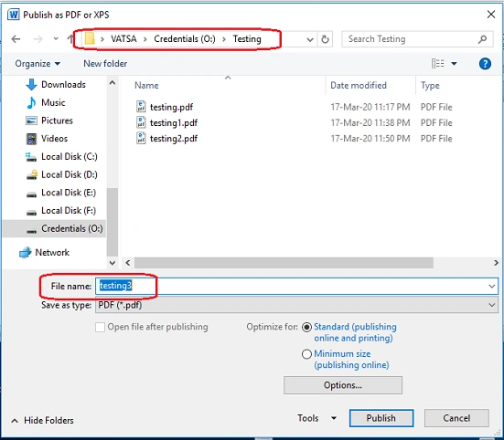Click the Cancel button
The width and height of the screenshot is (504, 440).
456,418
